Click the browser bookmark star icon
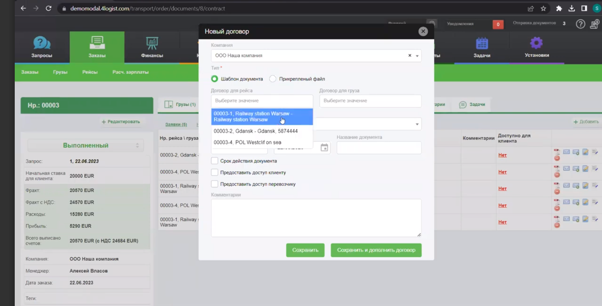 pos(543,8)
